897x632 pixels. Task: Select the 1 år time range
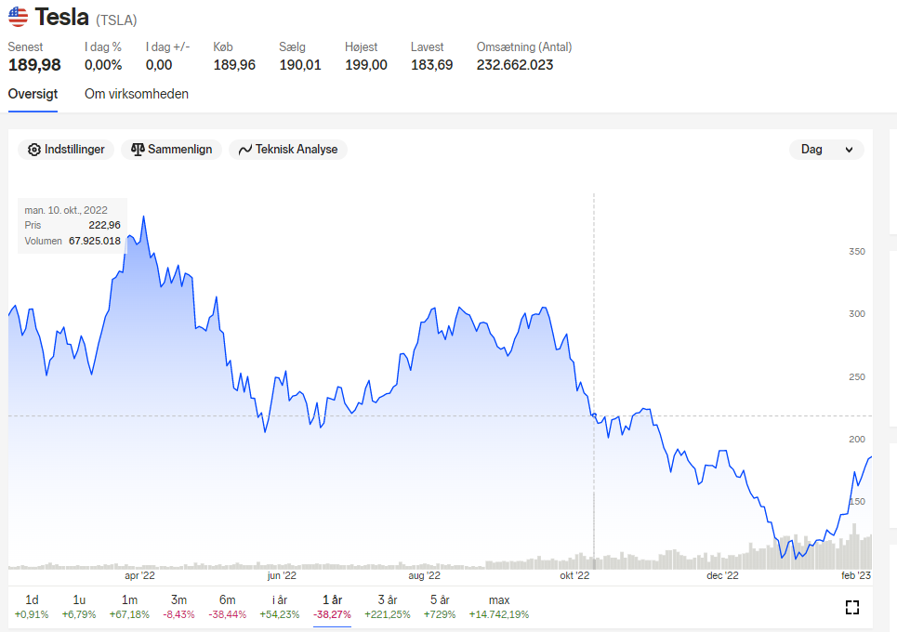pos(332,607)
